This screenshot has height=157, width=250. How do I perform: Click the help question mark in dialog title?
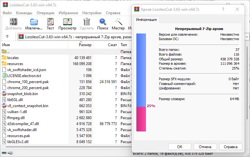point(223,9)
